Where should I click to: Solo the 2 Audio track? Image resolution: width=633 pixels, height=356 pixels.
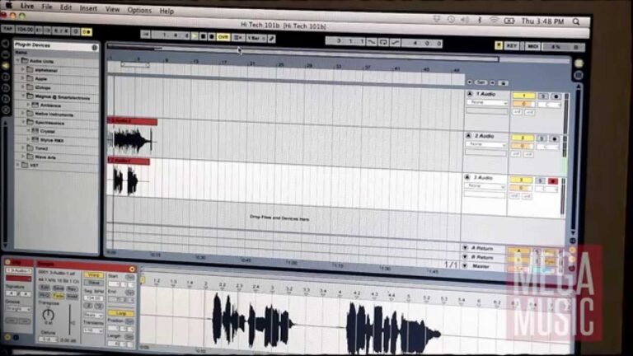pyautogui.click(x=542, y=138)
